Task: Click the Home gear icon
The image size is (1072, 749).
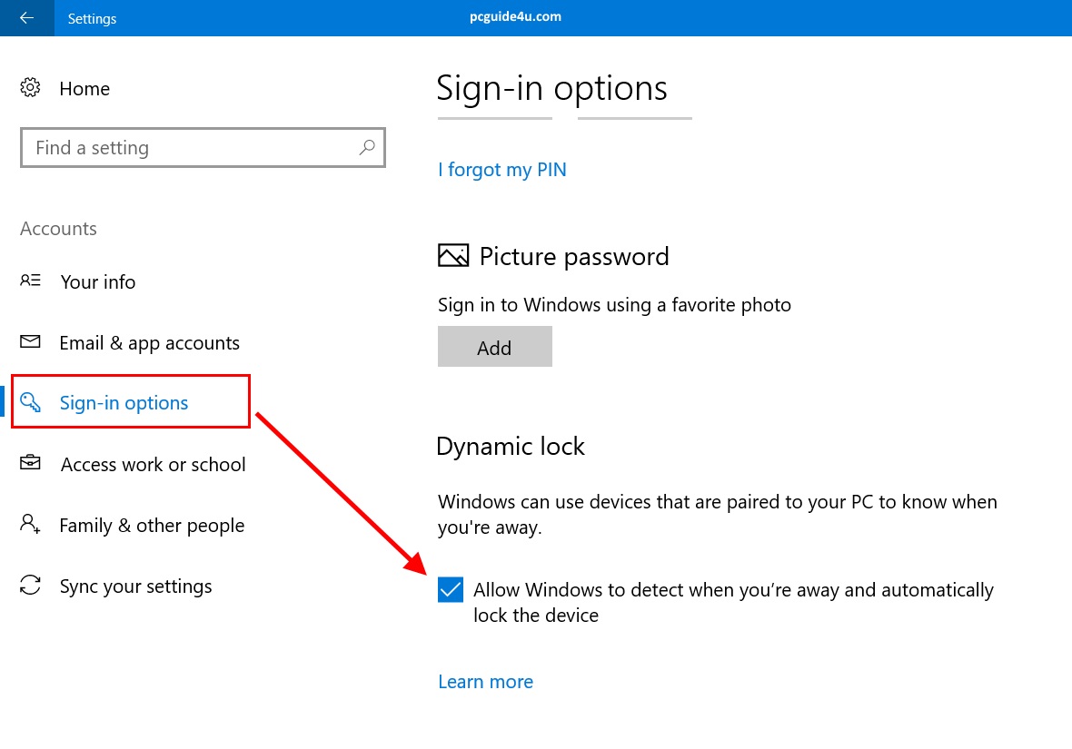Action: click(31, 88)
